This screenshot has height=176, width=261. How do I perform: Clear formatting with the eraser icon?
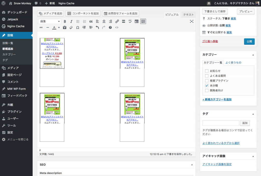click(71, 27)
